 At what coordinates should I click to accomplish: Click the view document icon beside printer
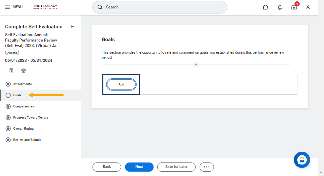[12, 71]
